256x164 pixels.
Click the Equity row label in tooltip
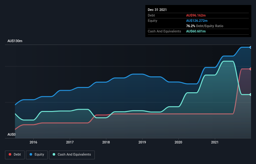(152, 21)
